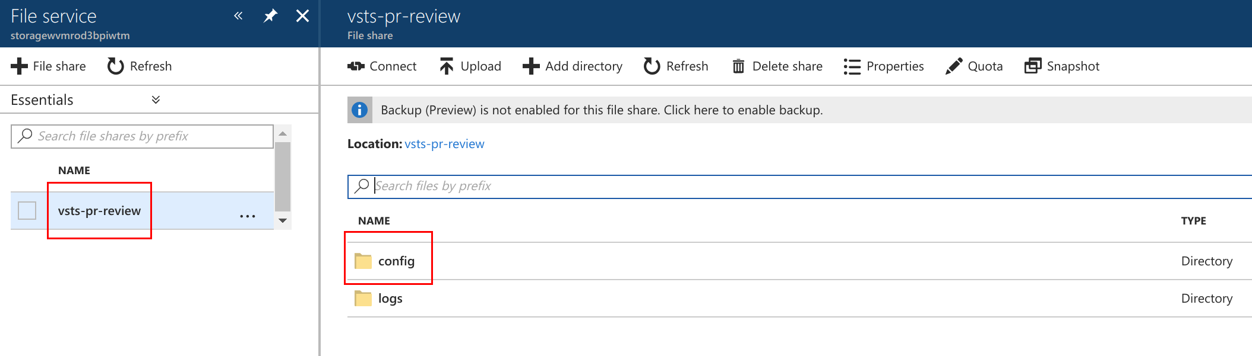Click the share list scroll down arrow

pyautogui.click(x=283, y=220)
